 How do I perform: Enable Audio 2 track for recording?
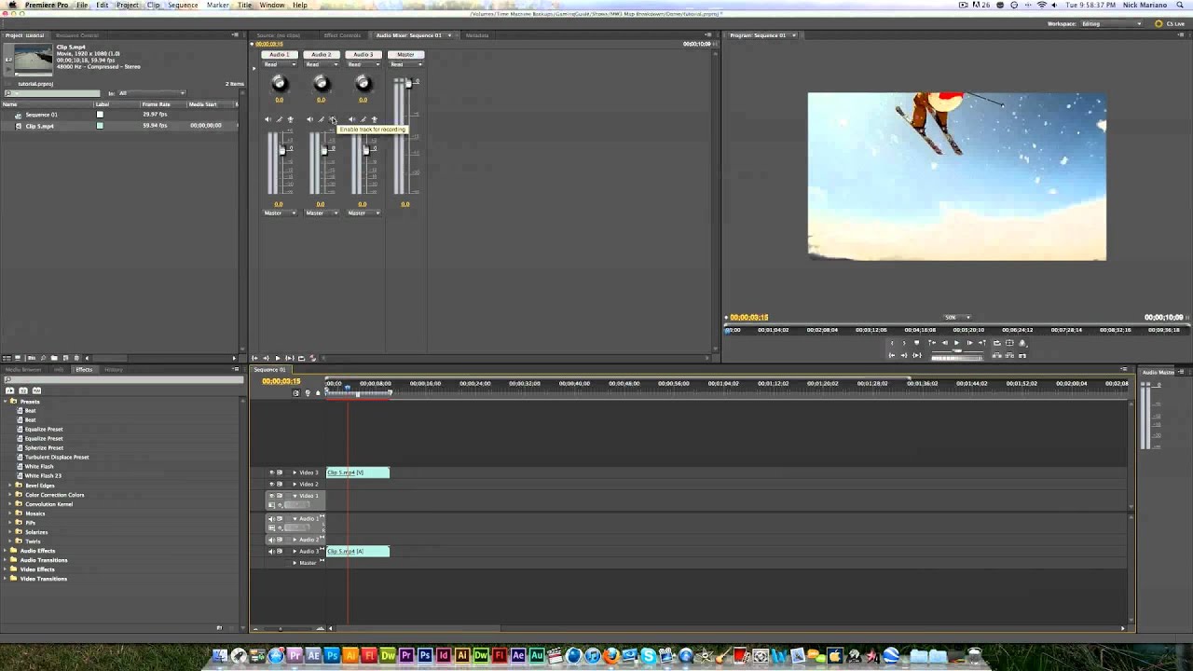(332, 119)
